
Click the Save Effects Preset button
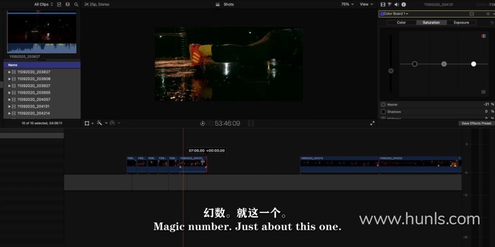476,123
